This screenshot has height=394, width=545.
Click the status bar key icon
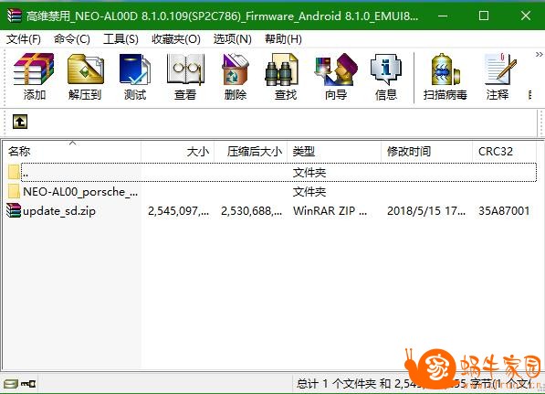pyautogui.click(x=28, y=384)
